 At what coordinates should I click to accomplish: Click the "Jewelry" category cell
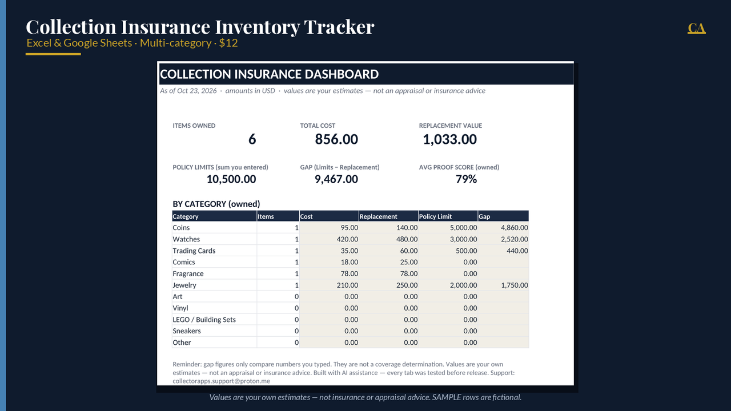[214, 285]
